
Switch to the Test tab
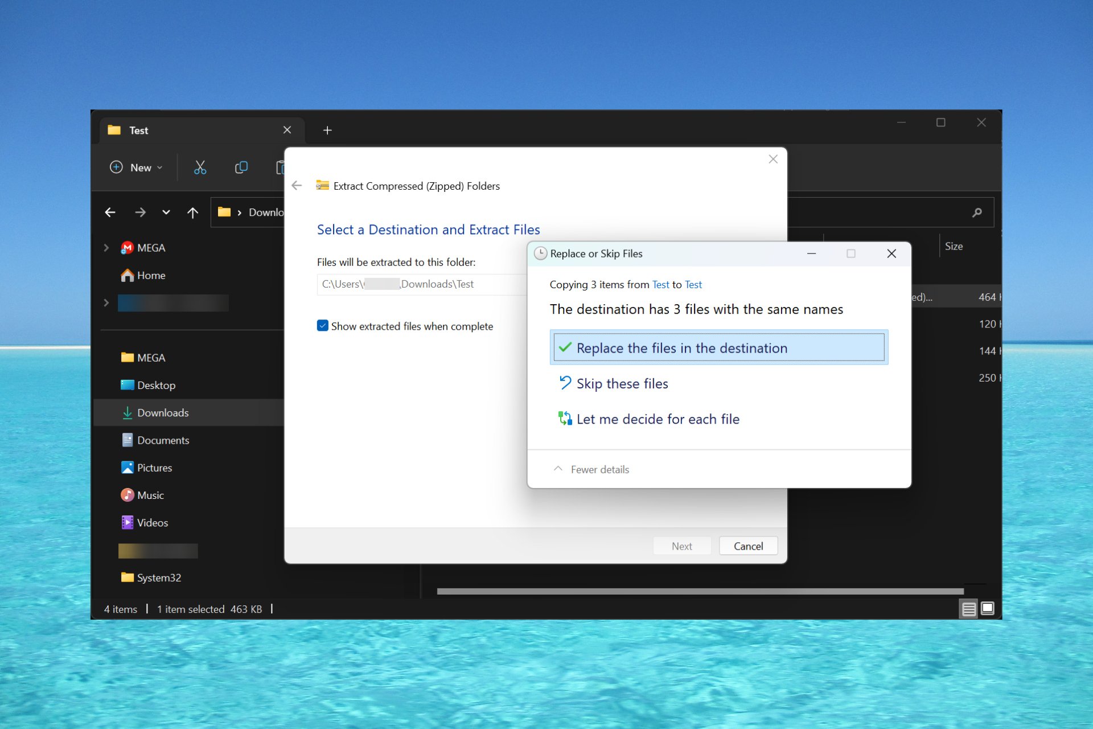[138, 130]
